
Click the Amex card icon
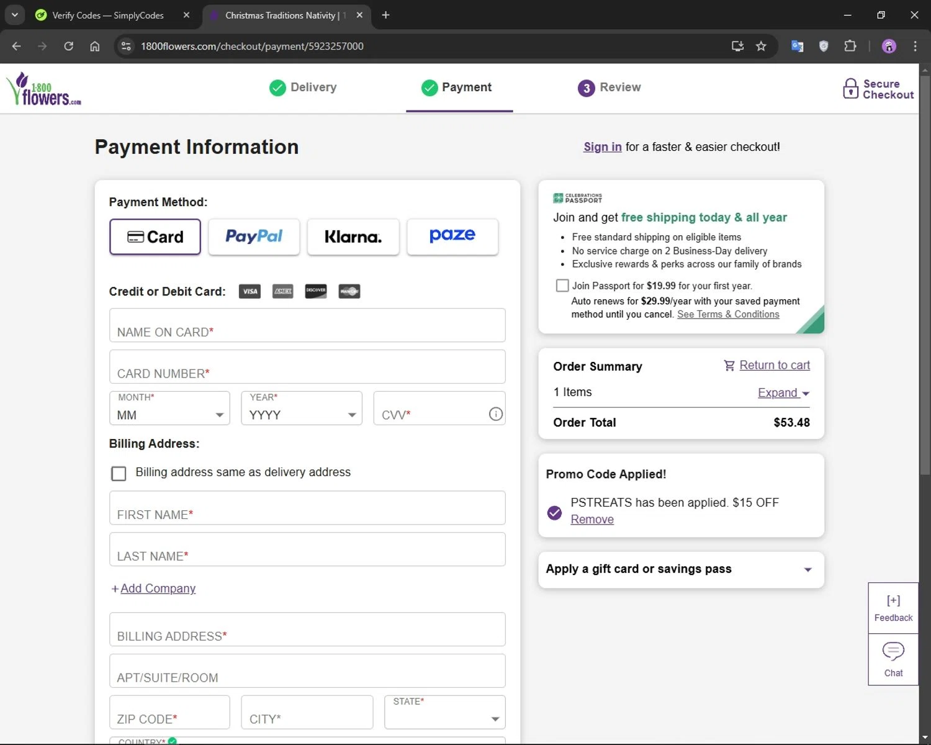pyautogui.click(x=283, y=291)
